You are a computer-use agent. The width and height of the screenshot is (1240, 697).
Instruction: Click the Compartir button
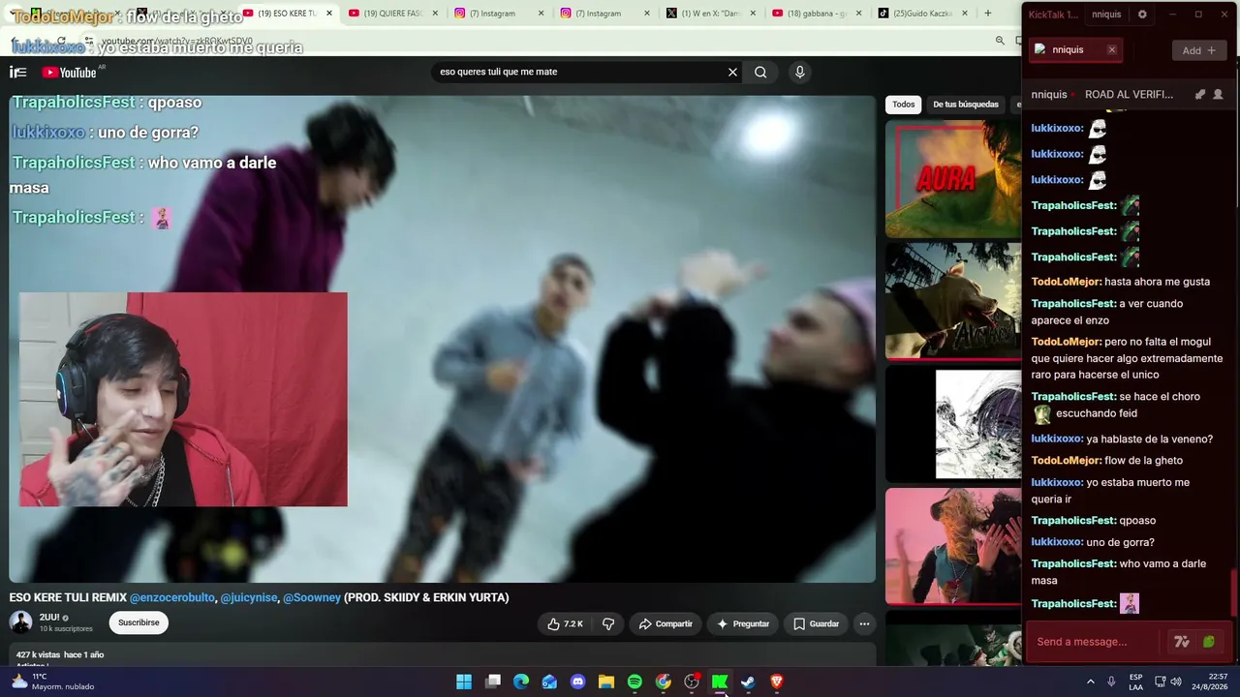[x=665, y=624]
